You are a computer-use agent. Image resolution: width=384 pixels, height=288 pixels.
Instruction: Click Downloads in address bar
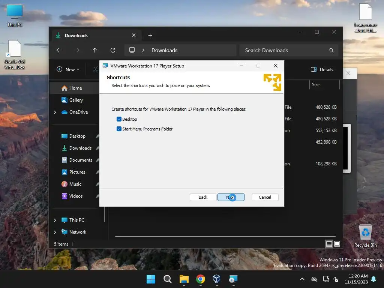tap(164, 50)
